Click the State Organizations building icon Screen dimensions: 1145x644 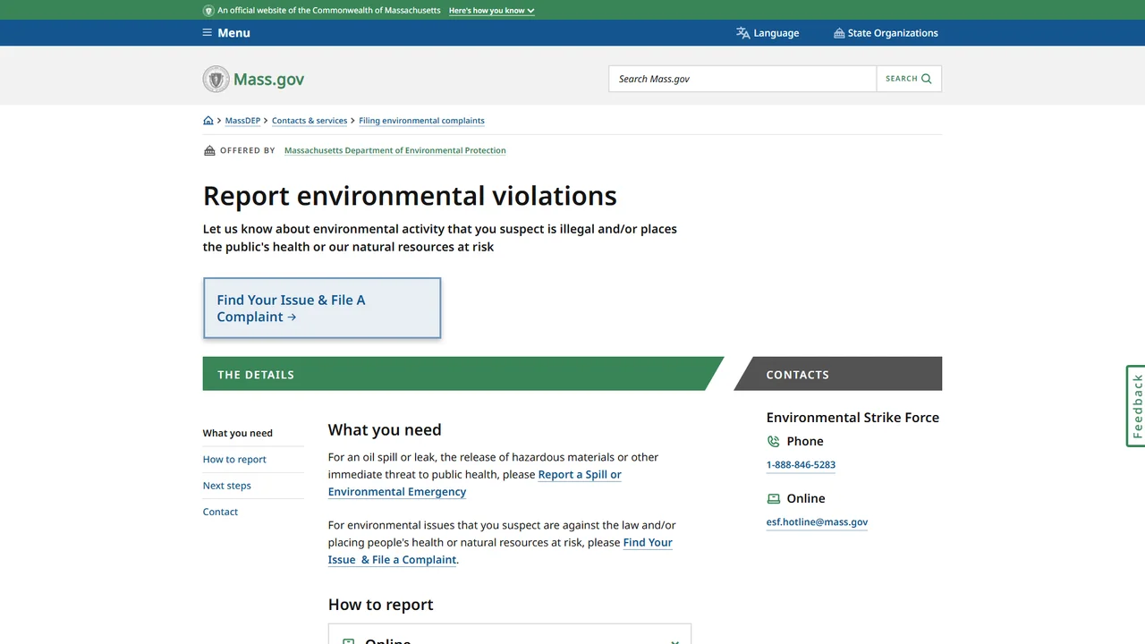[x=839, y=33]
